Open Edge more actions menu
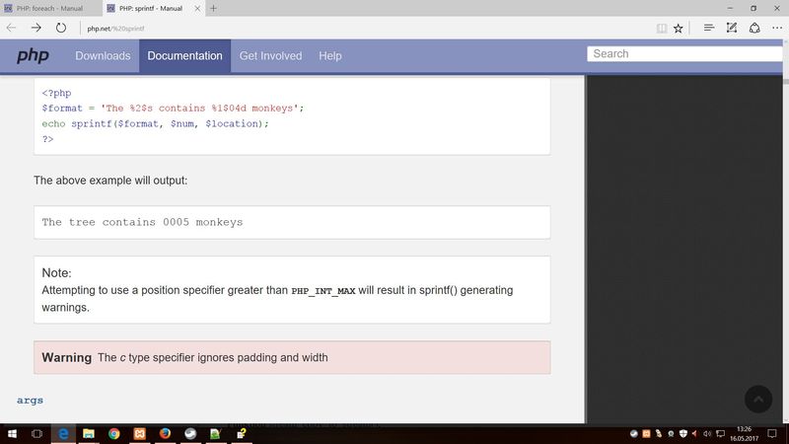The image size is (789, 444). click(777, 29)
